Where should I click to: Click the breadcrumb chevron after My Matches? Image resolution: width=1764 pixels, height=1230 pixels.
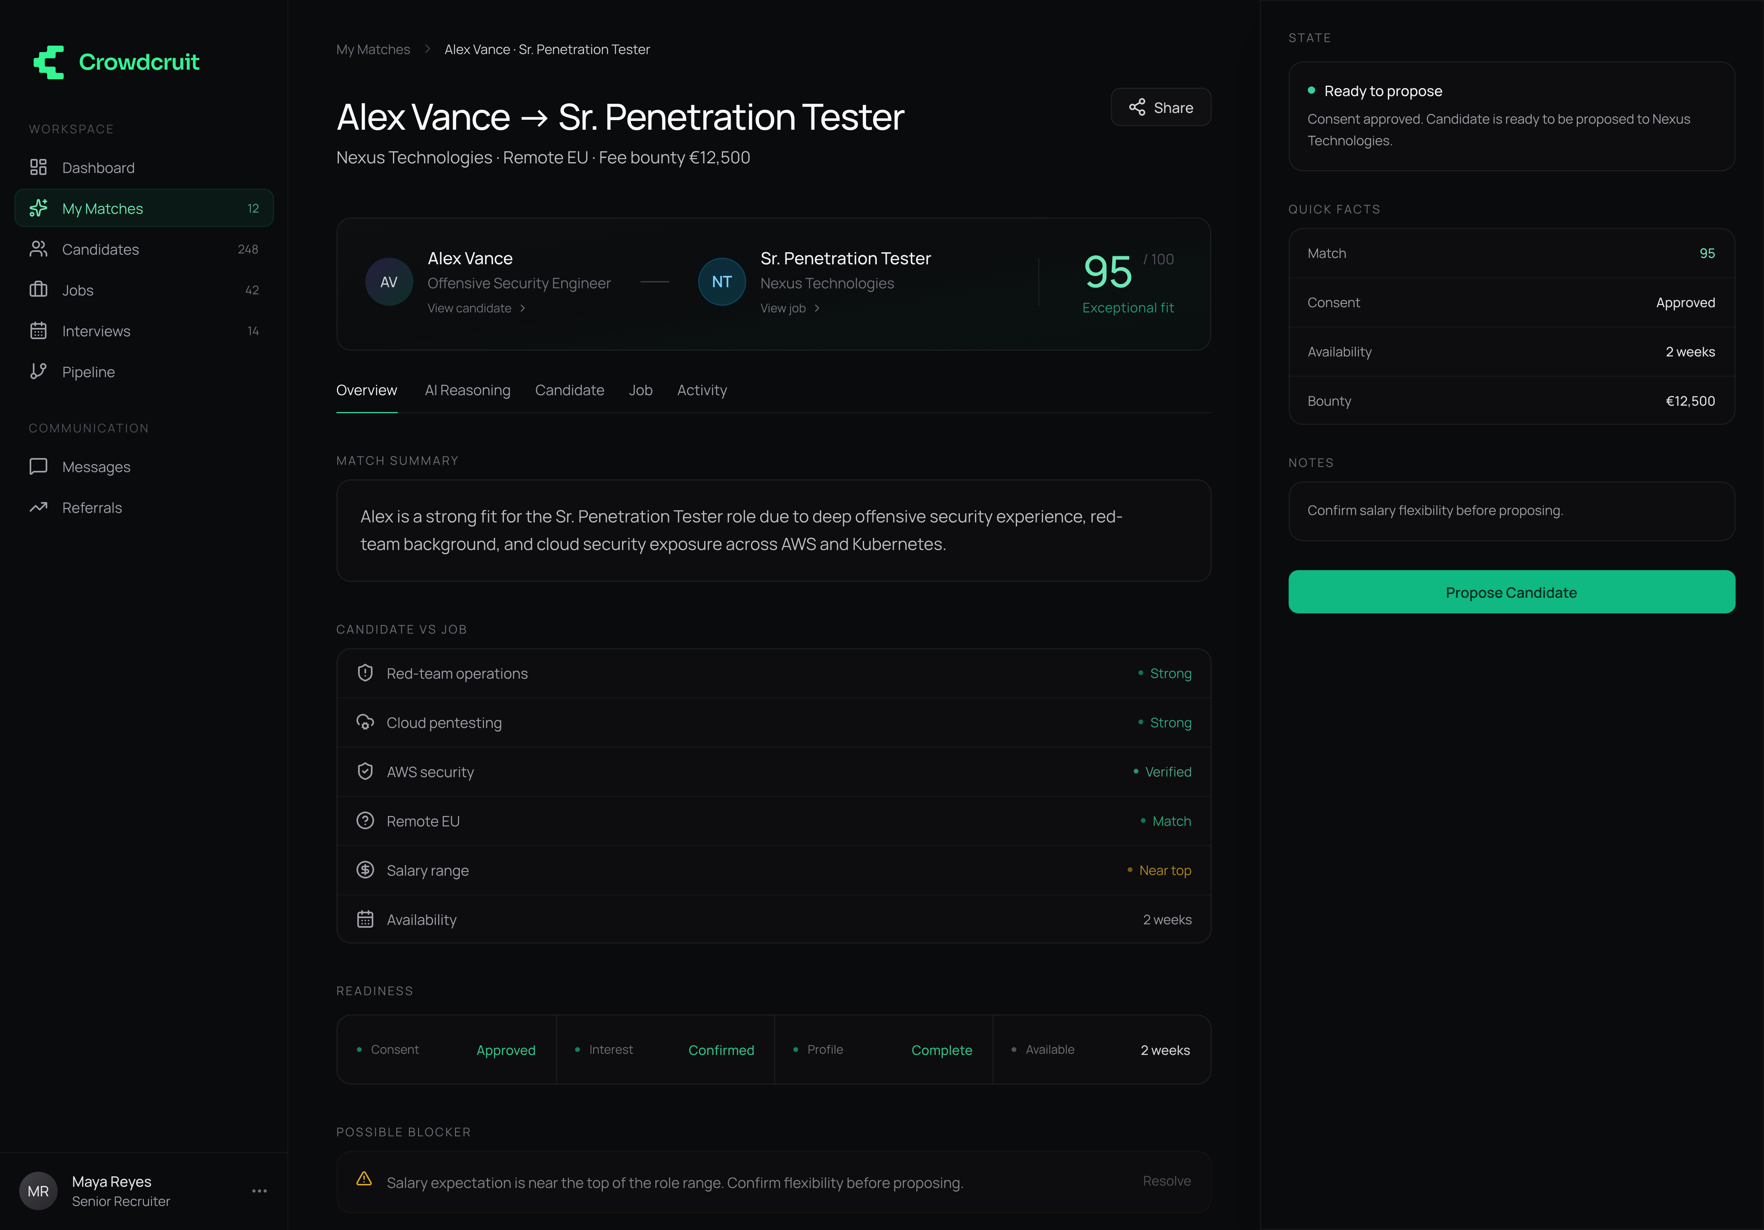pos(427,49)
